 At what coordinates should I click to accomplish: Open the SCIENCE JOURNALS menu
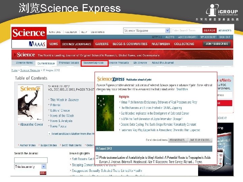77,44
